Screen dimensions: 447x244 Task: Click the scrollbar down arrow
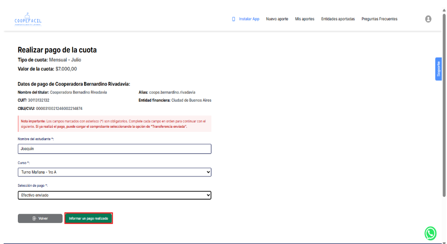click(444, 241)
